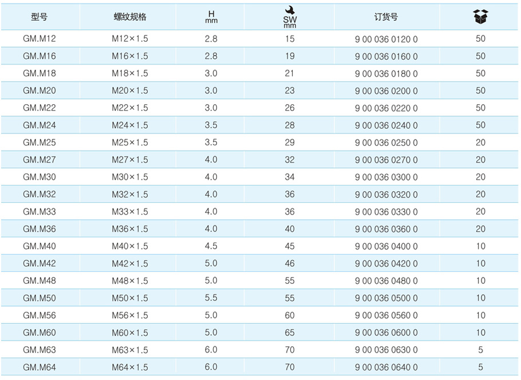
Task: Click order number 9 00 036 0330 0
Action: [386, 212]
